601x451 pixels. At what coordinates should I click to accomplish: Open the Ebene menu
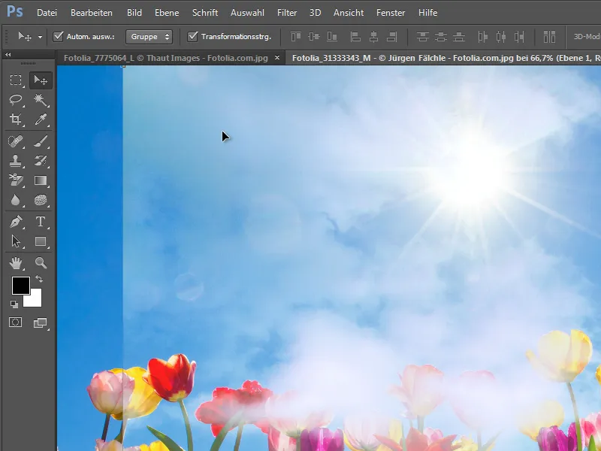point(167,13)
